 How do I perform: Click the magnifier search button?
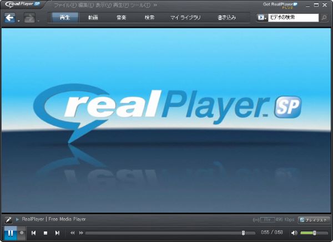click(x=324, y=18)
